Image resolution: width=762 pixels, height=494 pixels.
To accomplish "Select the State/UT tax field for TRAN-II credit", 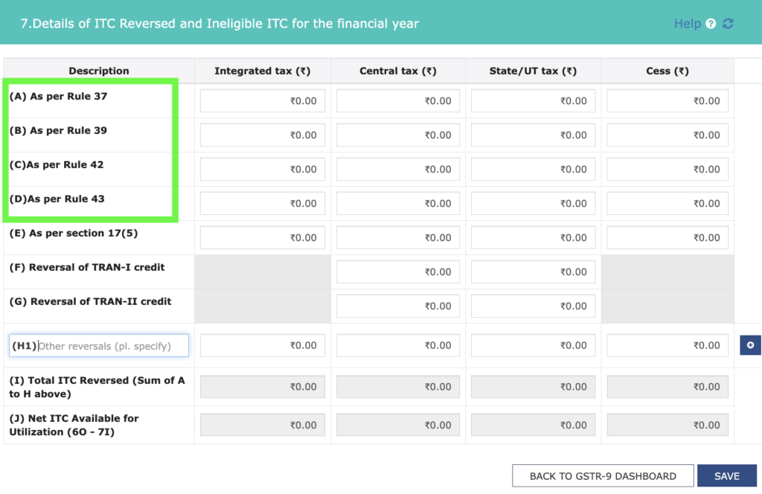I will 531,306.
